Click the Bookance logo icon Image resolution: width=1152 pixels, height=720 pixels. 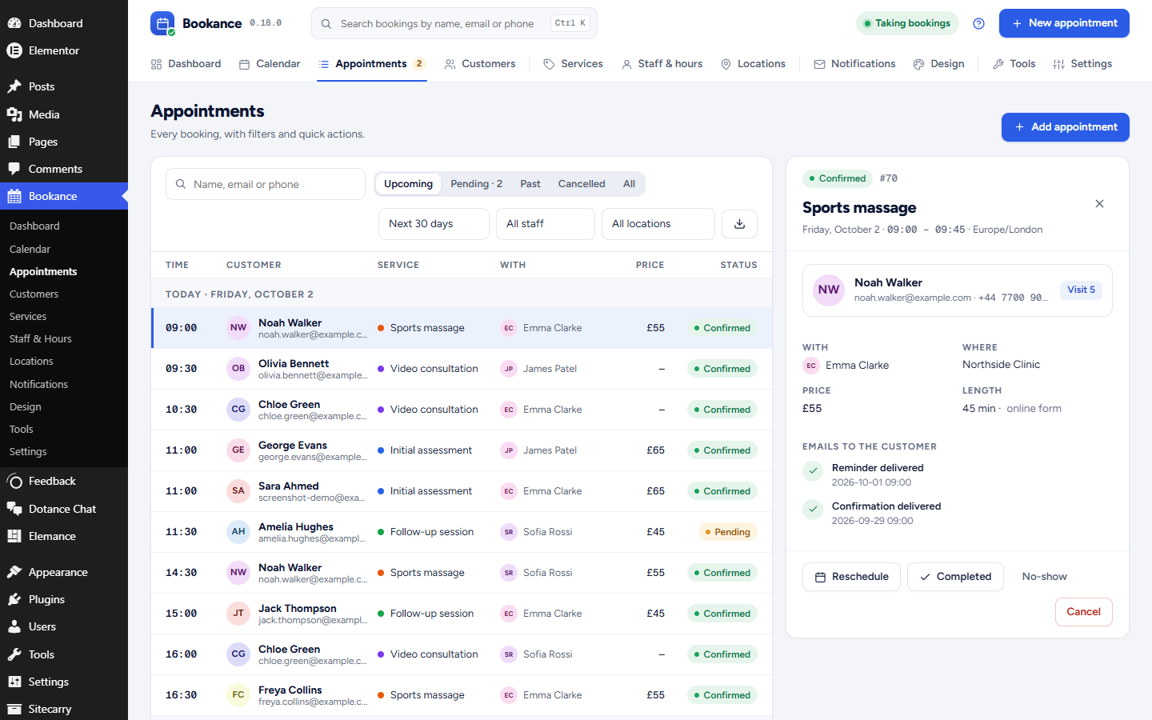[x=162, y=23]
